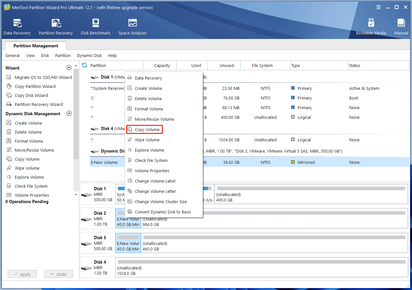
Task: Click Move/Resize Volume in the sidebar
Action: (30, 150)
